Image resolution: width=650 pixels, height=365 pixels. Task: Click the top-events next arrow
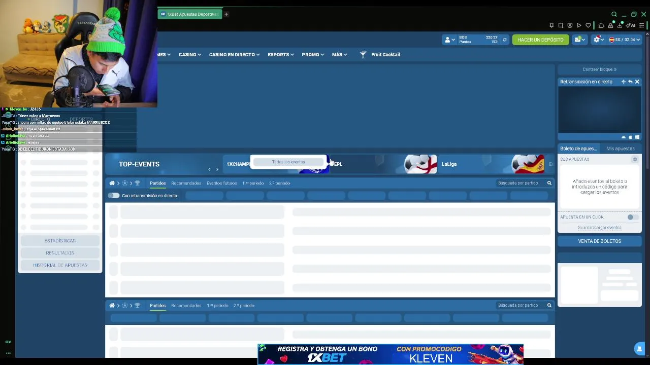click(217, 169)
